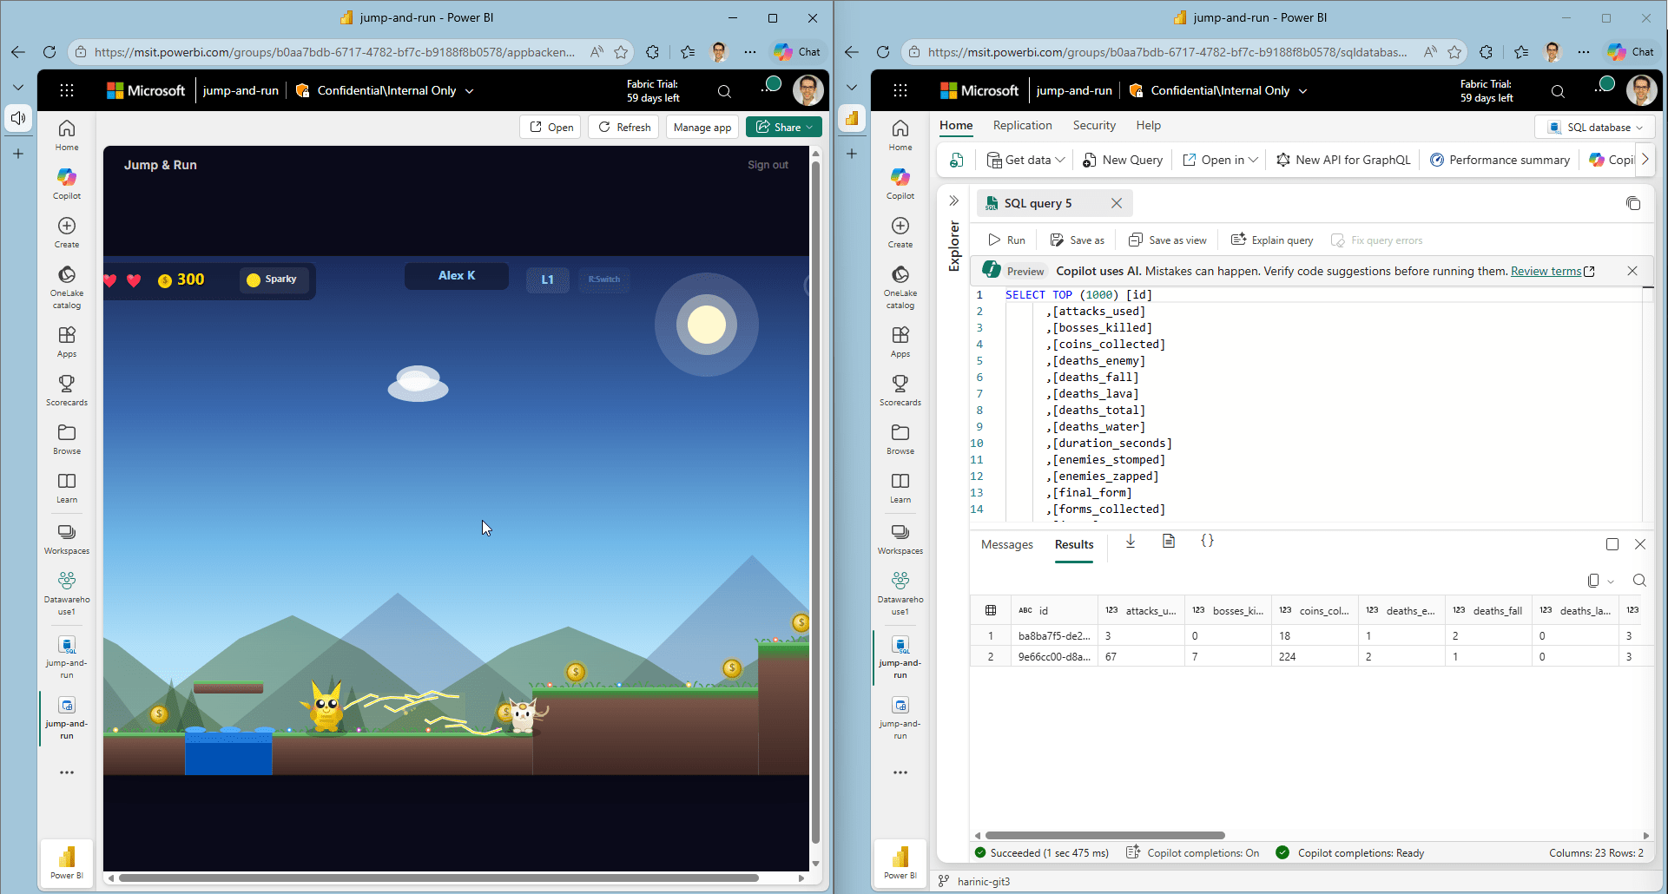This screenshot has width=1668, height=894.
Task: Download the query results
Action: point(1131,542)
